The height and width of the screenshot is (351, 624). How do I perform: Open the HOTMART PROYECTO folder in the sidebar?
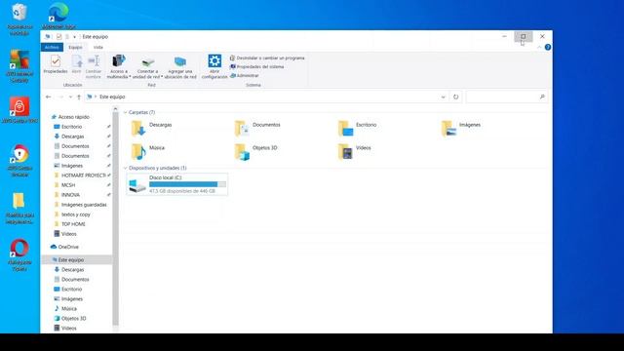point(84,175)
